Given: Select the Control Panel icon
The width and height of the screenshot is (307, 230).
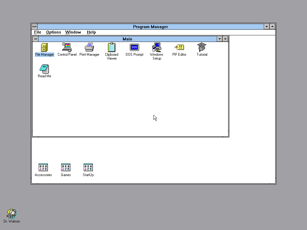Looking at the screenshot, I should point(67,47).
